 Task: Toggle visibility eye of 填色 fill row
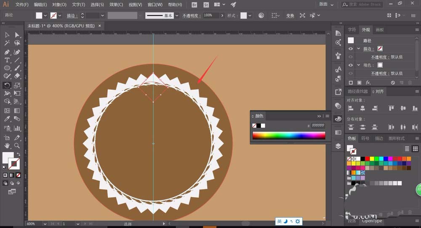click(351, 65)
